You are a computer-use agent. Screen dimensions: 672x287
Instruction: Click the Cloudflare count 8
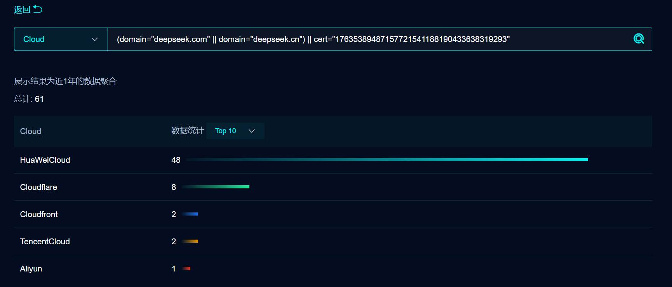[174, 187]
